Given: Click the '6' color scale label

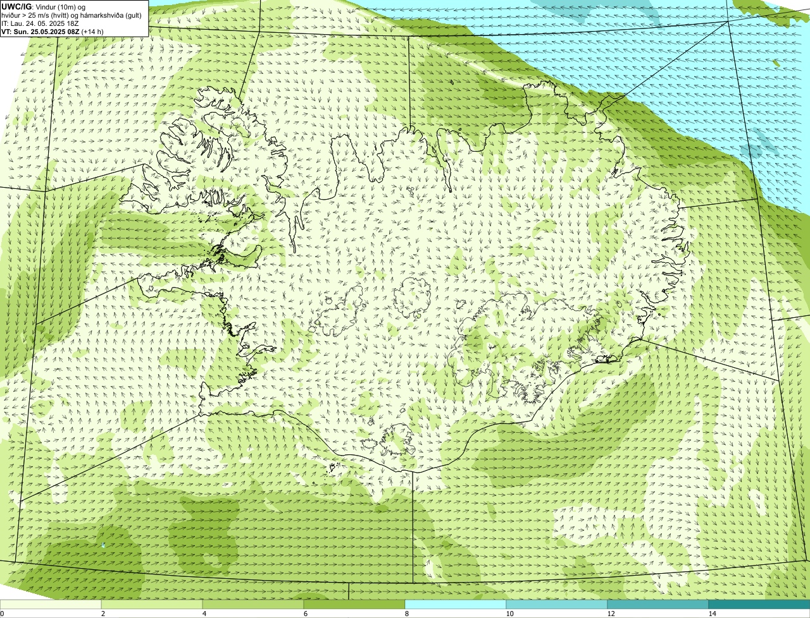Looking at the screenshot, I should pyautogui.click(x=305, y=614).
